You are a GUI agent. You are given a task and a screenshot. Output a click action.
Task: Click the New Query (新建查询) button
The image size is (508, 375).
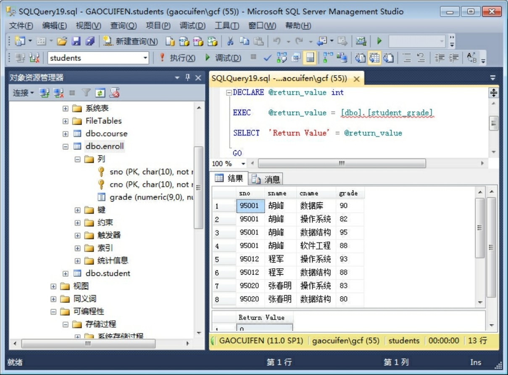131,41
